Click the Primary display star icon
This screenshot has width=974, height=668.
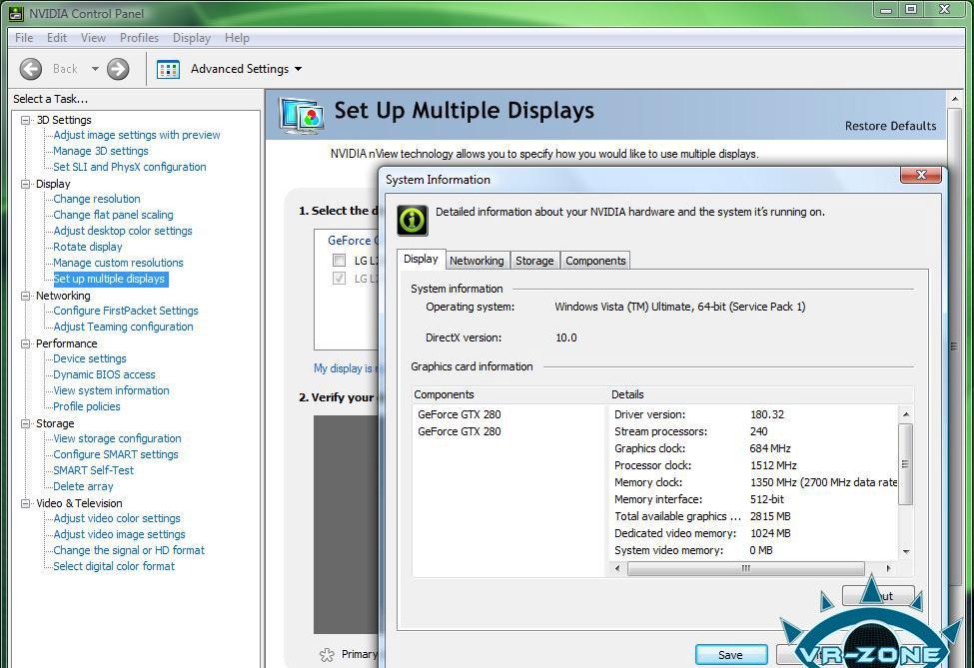[x=327, y=654]
